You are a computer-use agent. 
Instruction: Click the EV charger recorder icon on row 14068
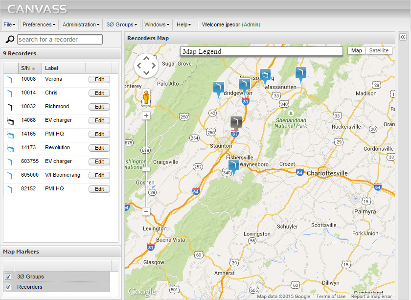coord(11,120)
